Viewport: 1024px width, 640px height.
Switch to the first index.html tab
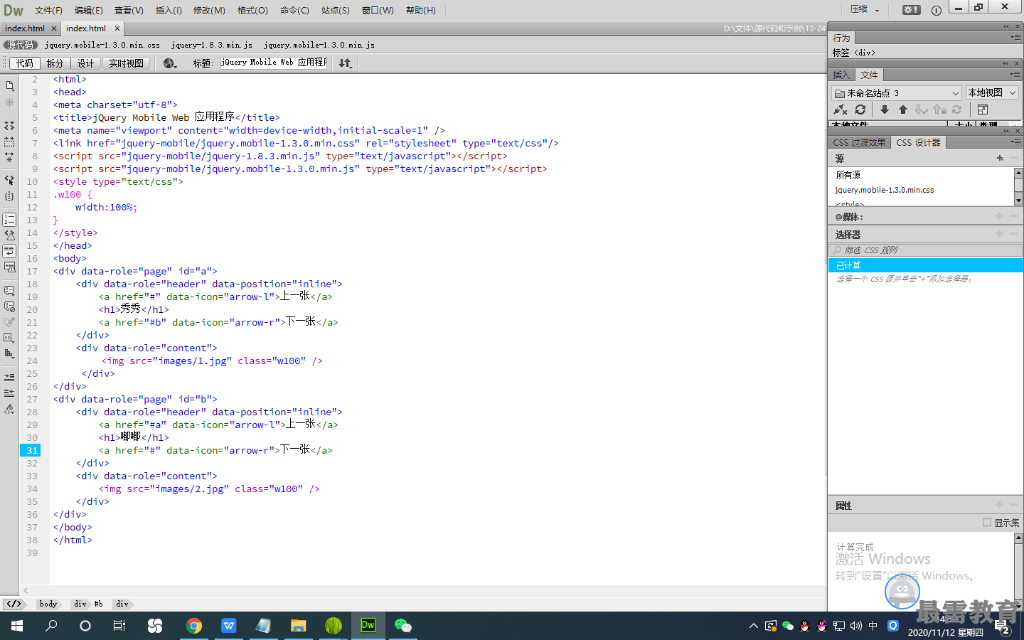[25, 28]
